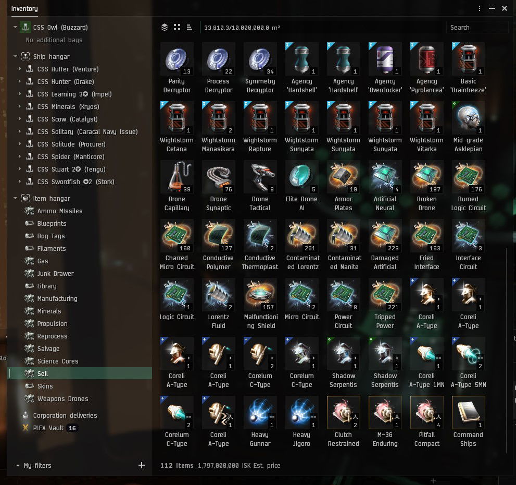Select the Drone Capillary salvage item

pyautogui.click(x=177, y=177)
